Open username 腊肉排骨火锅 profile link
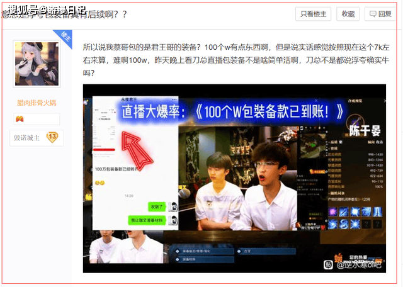 37,103
